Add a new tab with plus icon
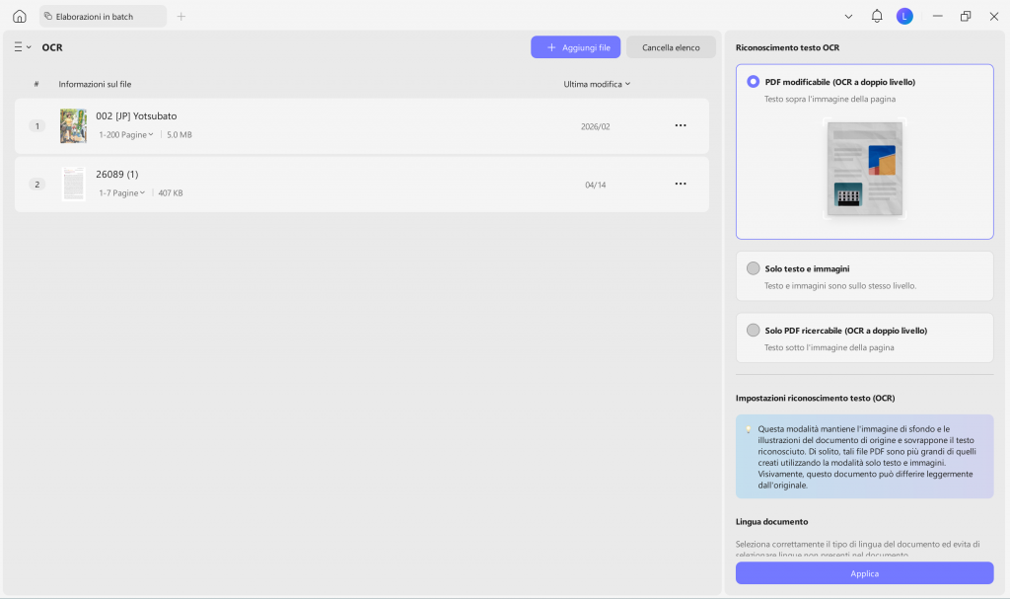This screenshot has height=599, width=1010. 181,16
